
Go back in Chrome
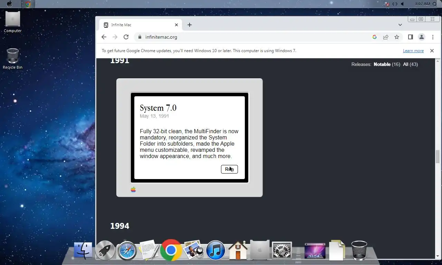click(104, 37)
